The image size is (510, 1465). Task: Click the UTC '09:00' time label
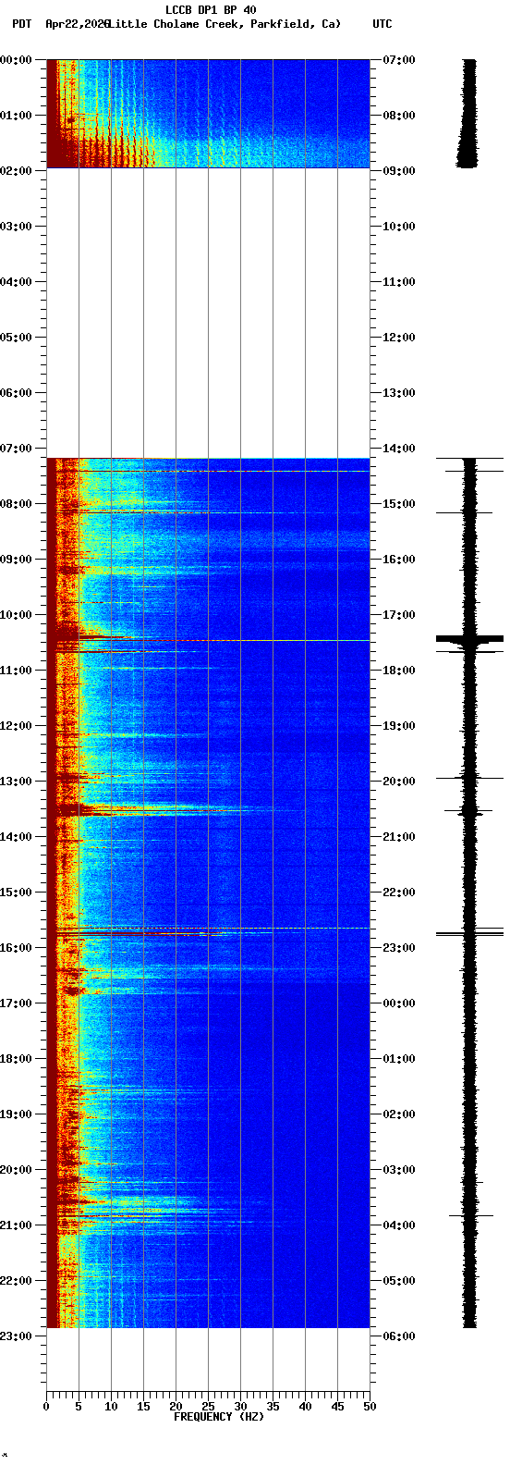coord(399,171)
